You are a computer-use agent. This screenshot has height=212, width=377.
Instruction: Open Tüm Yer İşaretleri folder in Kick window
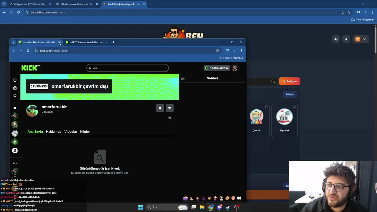232,58
